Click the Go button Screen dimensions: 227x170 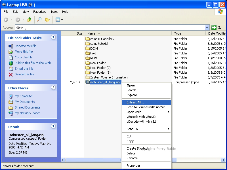click(217, 27)
